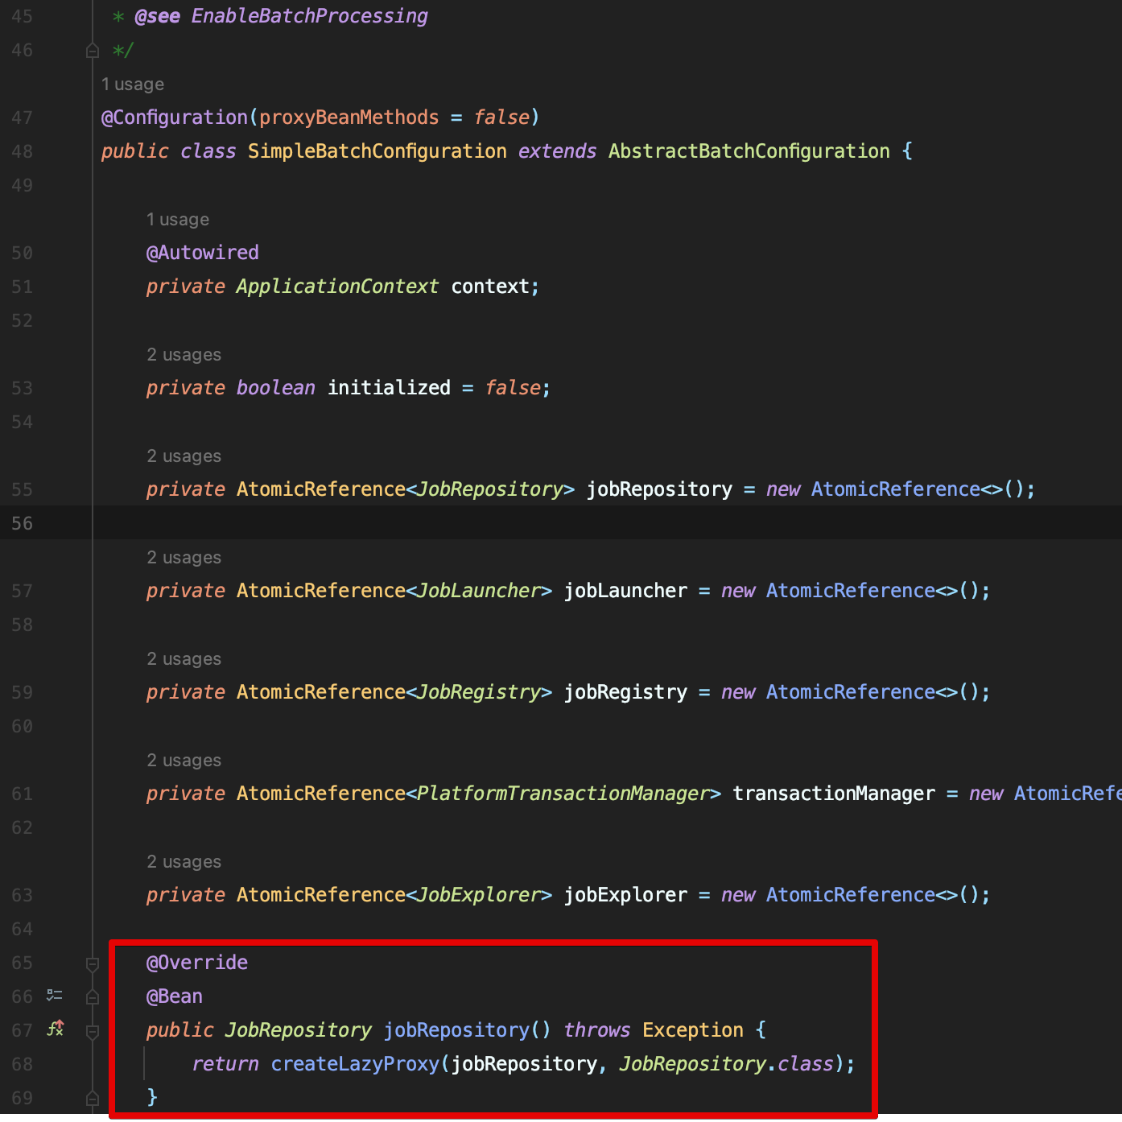1122x1122 pixels.
Task: Open the 2 usages hint above the jobRepository field
Action: tap(184, 456)
